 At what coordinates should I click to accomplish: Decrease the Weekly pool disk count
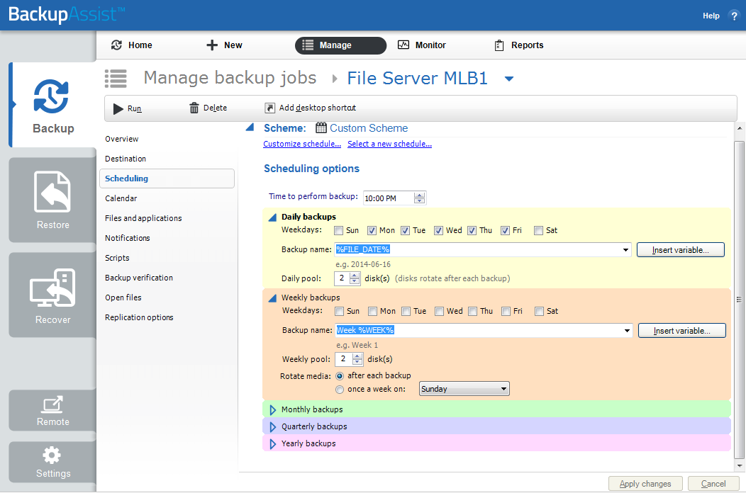(x=357, y=362)
